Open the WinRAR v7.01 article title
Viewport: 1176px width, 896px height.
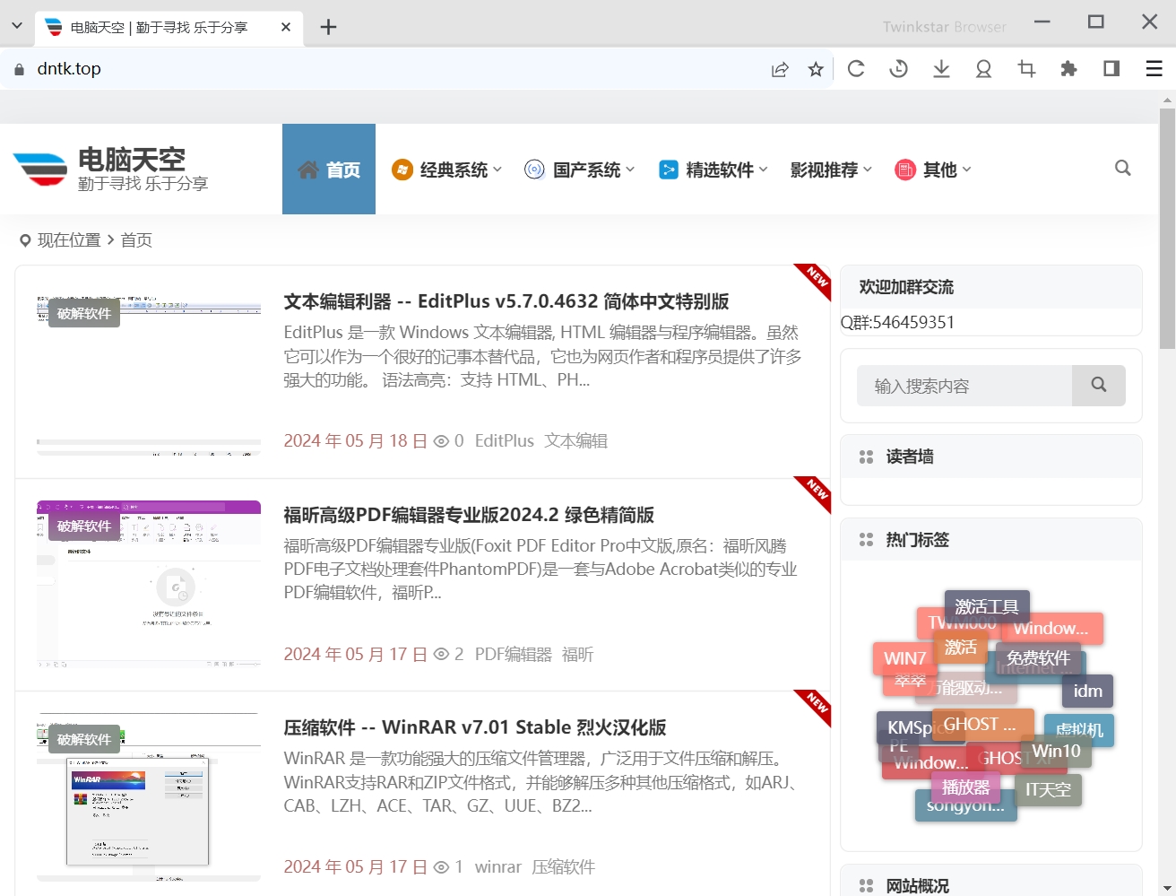pyautogui.click(x=475, y=727)
